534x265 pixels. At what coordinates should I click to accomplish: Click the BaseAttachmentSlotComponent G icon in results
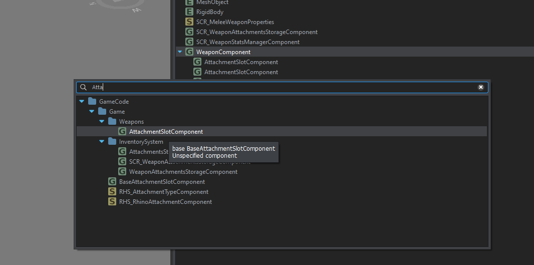(x=112, y=181)
